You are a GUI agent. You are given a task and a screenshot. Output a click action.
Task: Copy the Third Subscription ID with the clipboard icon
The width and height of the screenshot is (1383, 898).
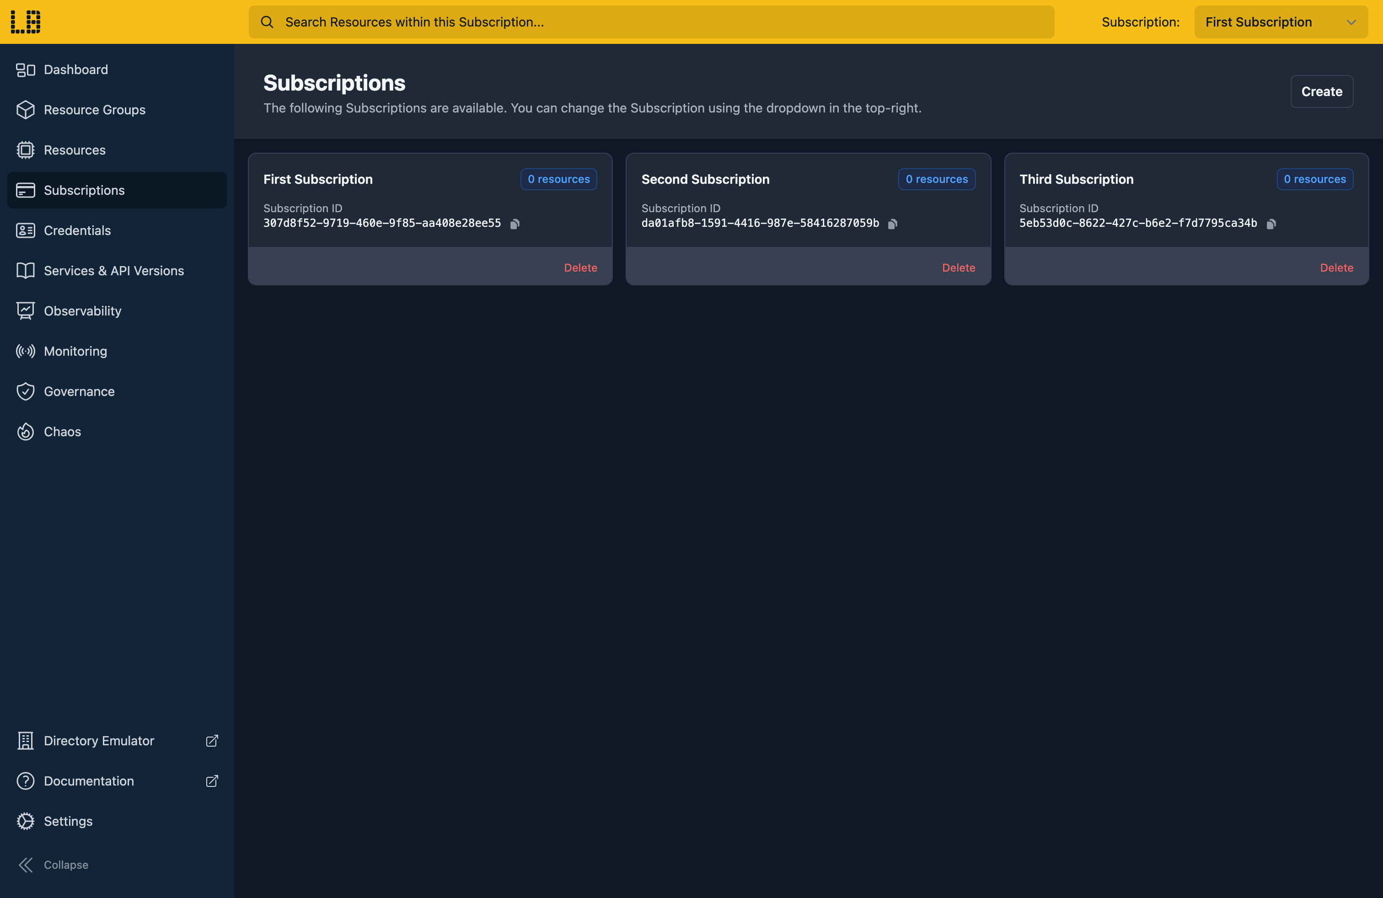click(x=1271, y=224)
